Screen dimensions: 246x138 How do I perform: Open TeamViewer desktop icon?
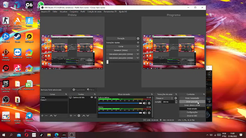(x=17, y=53)
